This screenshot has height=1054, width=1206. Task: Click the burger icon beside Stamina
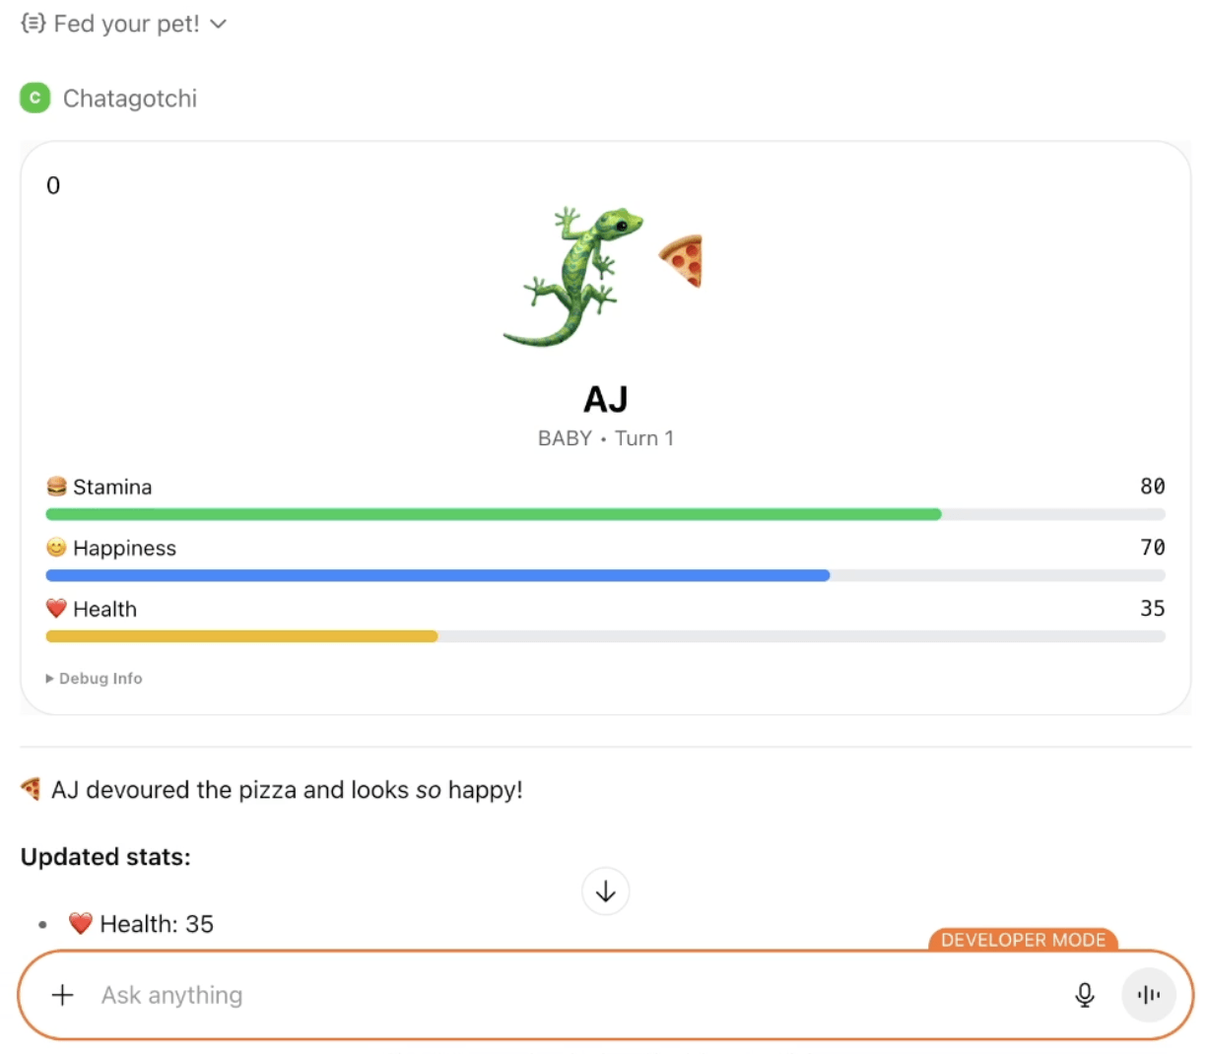pyautogui.click(x=56, y=487)
